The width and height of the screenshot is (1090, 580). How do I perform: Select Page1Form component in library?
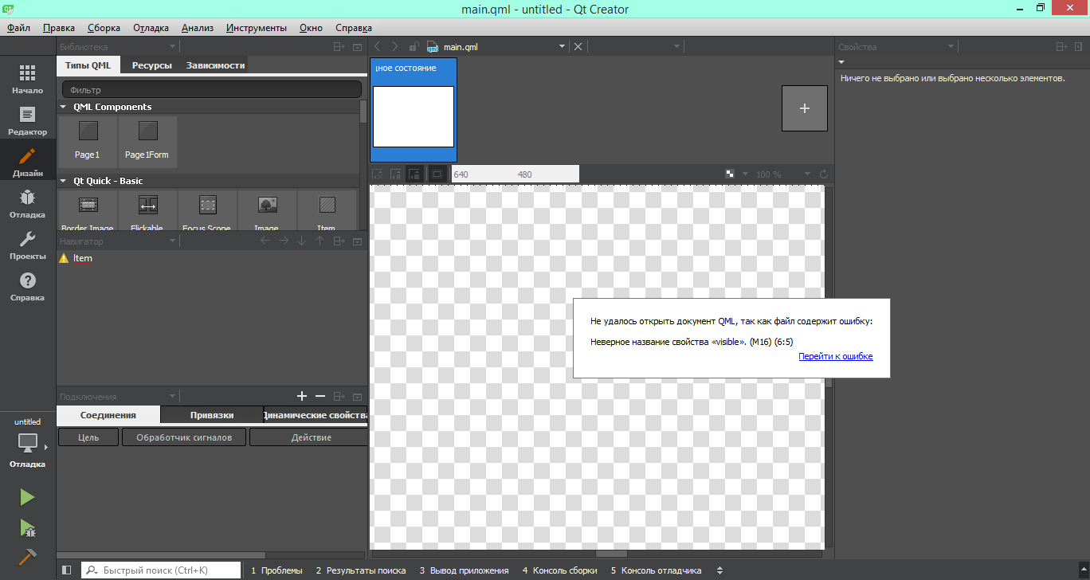pos(147,142)
